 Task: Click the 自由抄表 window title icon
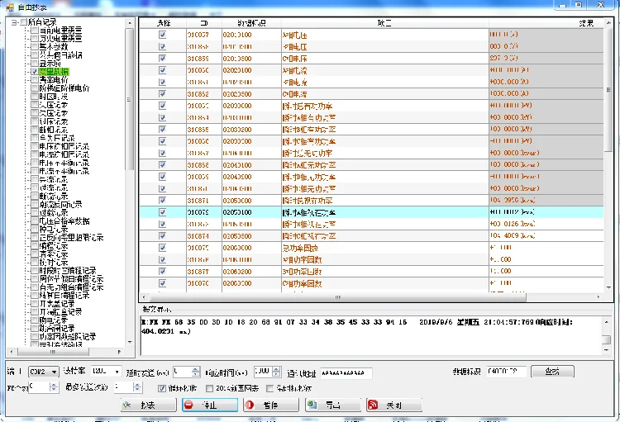tap(10, 7)
